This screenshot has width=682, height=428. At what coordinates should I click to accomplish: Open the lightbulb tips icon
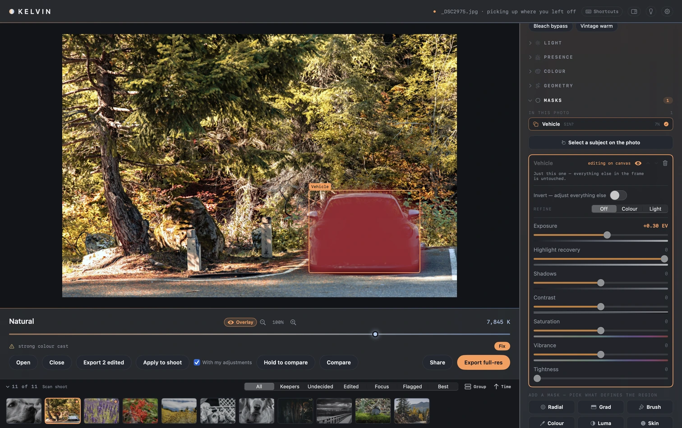[x=651, y=12]
